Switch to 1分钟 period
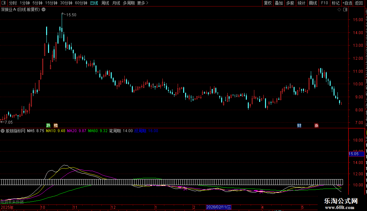Viewport: 367px width, 211px height. pos(25,3)
